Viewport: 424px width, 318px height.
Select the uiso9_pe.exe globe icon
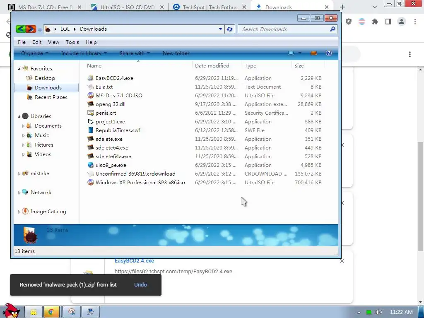[x=91, y=165]
